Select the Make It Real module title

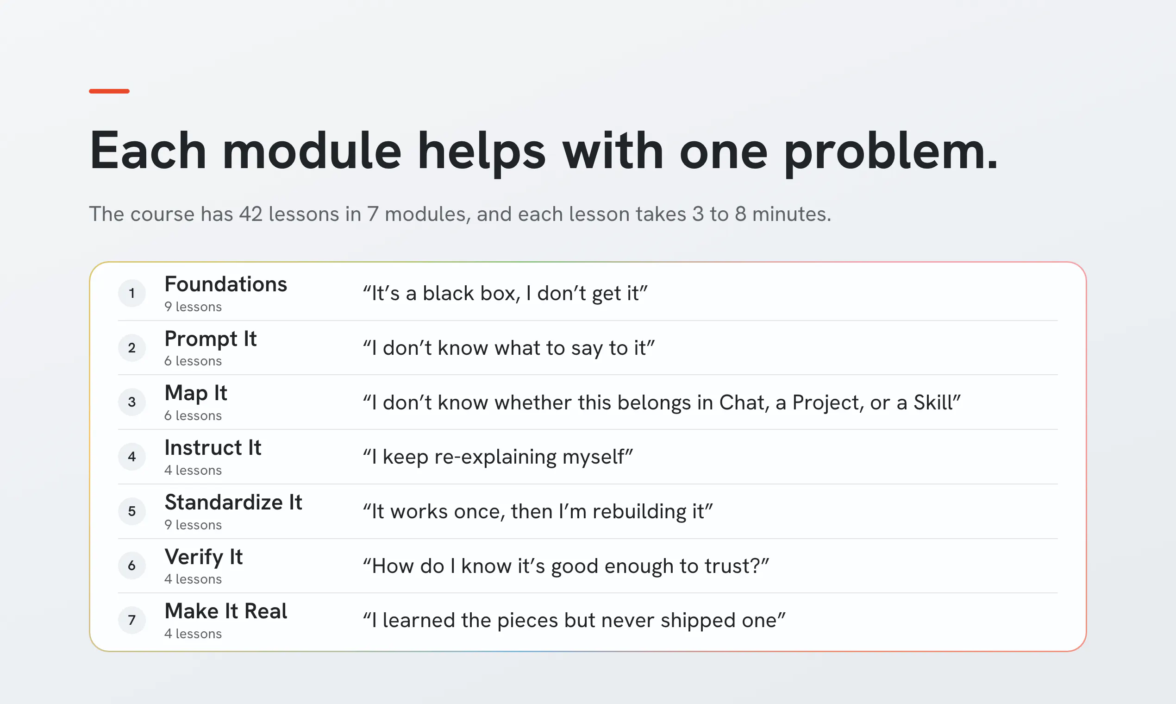pos(226,611)
